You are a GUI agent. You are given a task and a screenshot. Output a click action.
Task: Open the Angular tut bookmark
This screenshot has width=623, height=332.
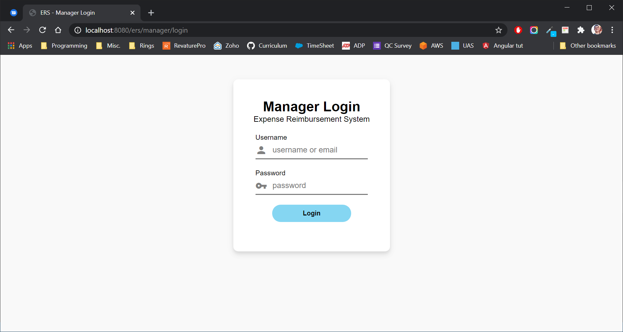[x=503, y=46]
